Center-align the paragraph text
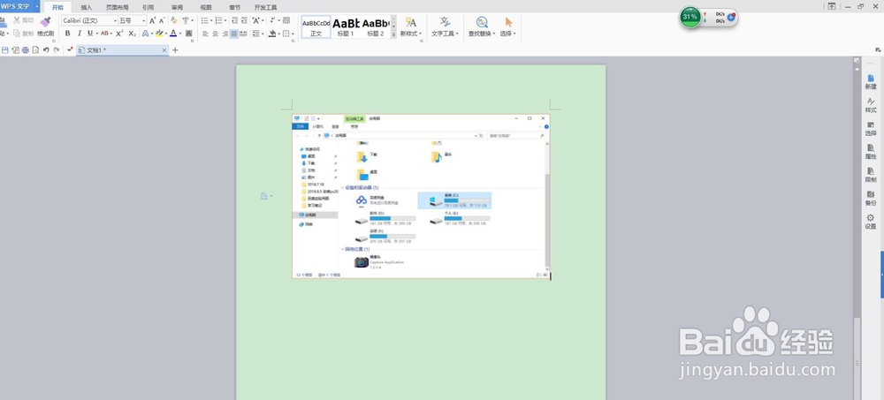This screenshot has width=884, height=400. pyautogui.click(x=216, y=34)
